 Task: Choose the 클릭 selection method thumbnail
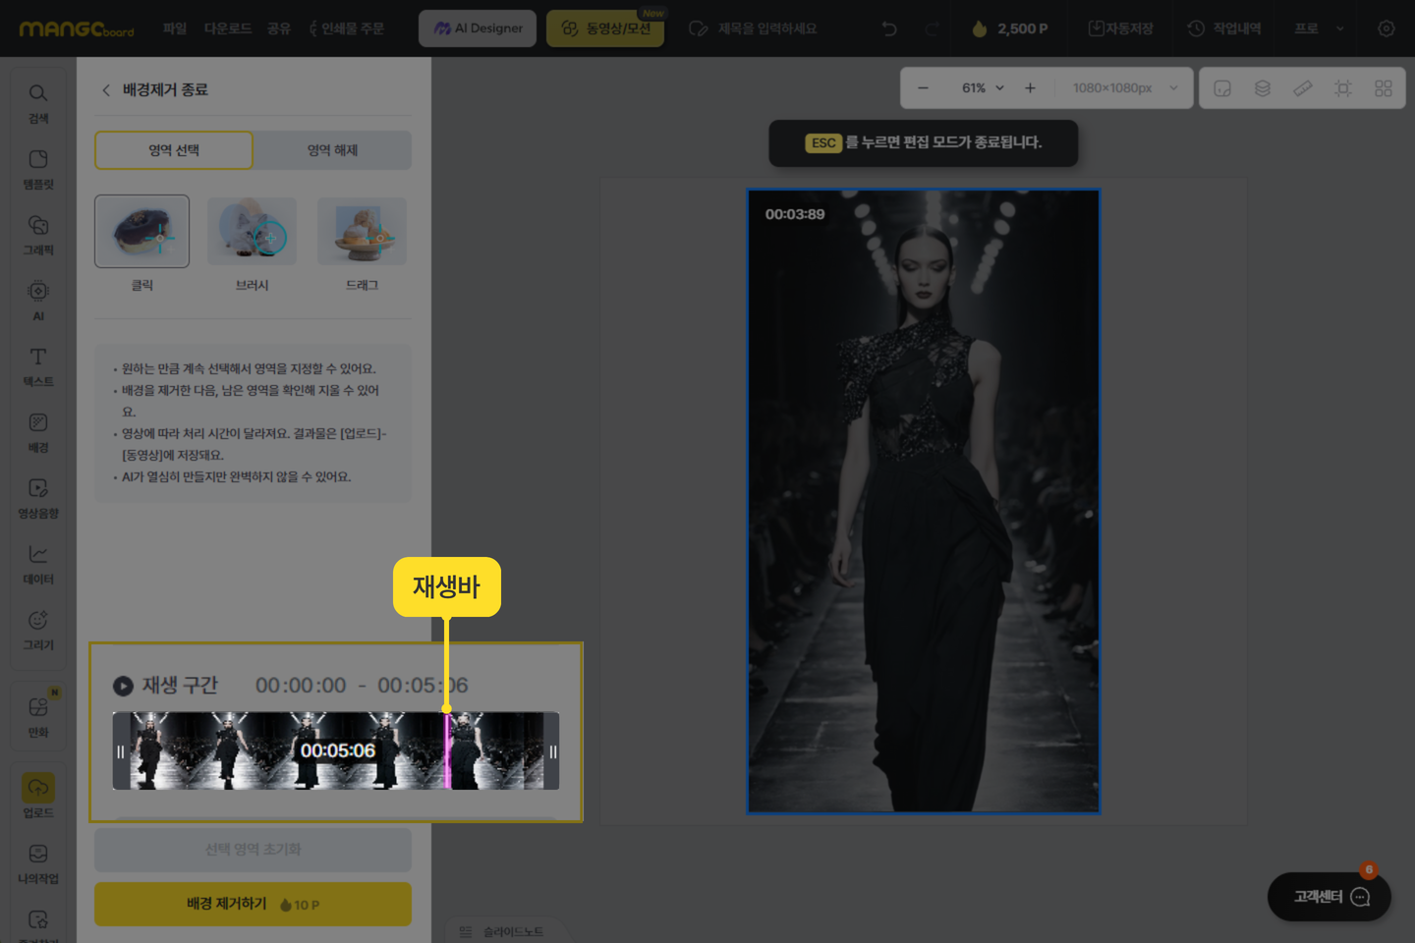(141, 231)
